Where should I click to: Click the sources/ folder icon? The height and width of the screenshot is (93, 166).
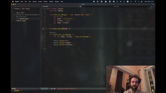(x=17, y=17)
